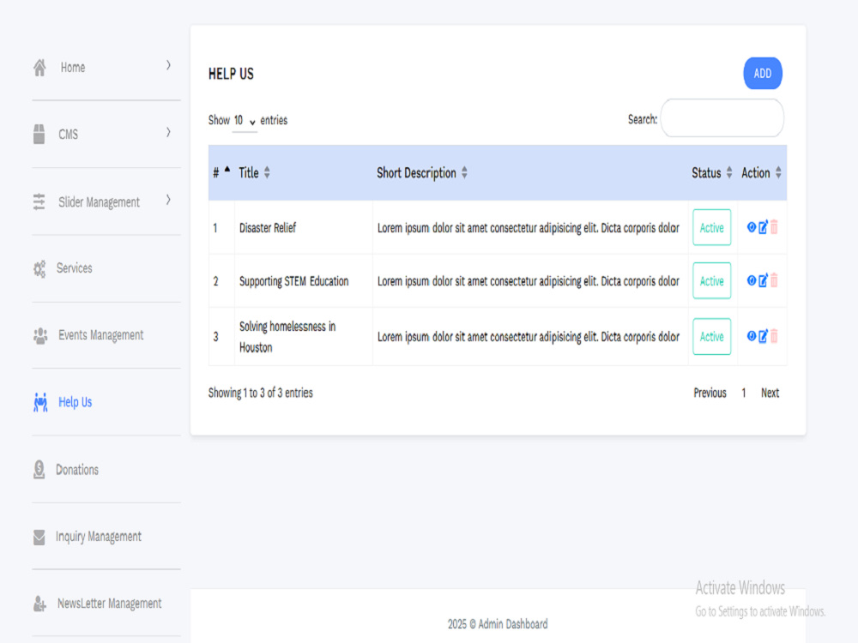Sort table by Short Description arrows
The image size is (858, 643).
(x=464, y=173)
